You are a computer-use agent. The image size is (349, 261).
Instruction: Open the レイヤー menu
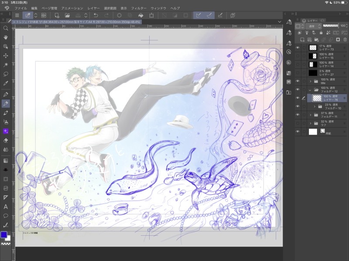coord(93,8)
